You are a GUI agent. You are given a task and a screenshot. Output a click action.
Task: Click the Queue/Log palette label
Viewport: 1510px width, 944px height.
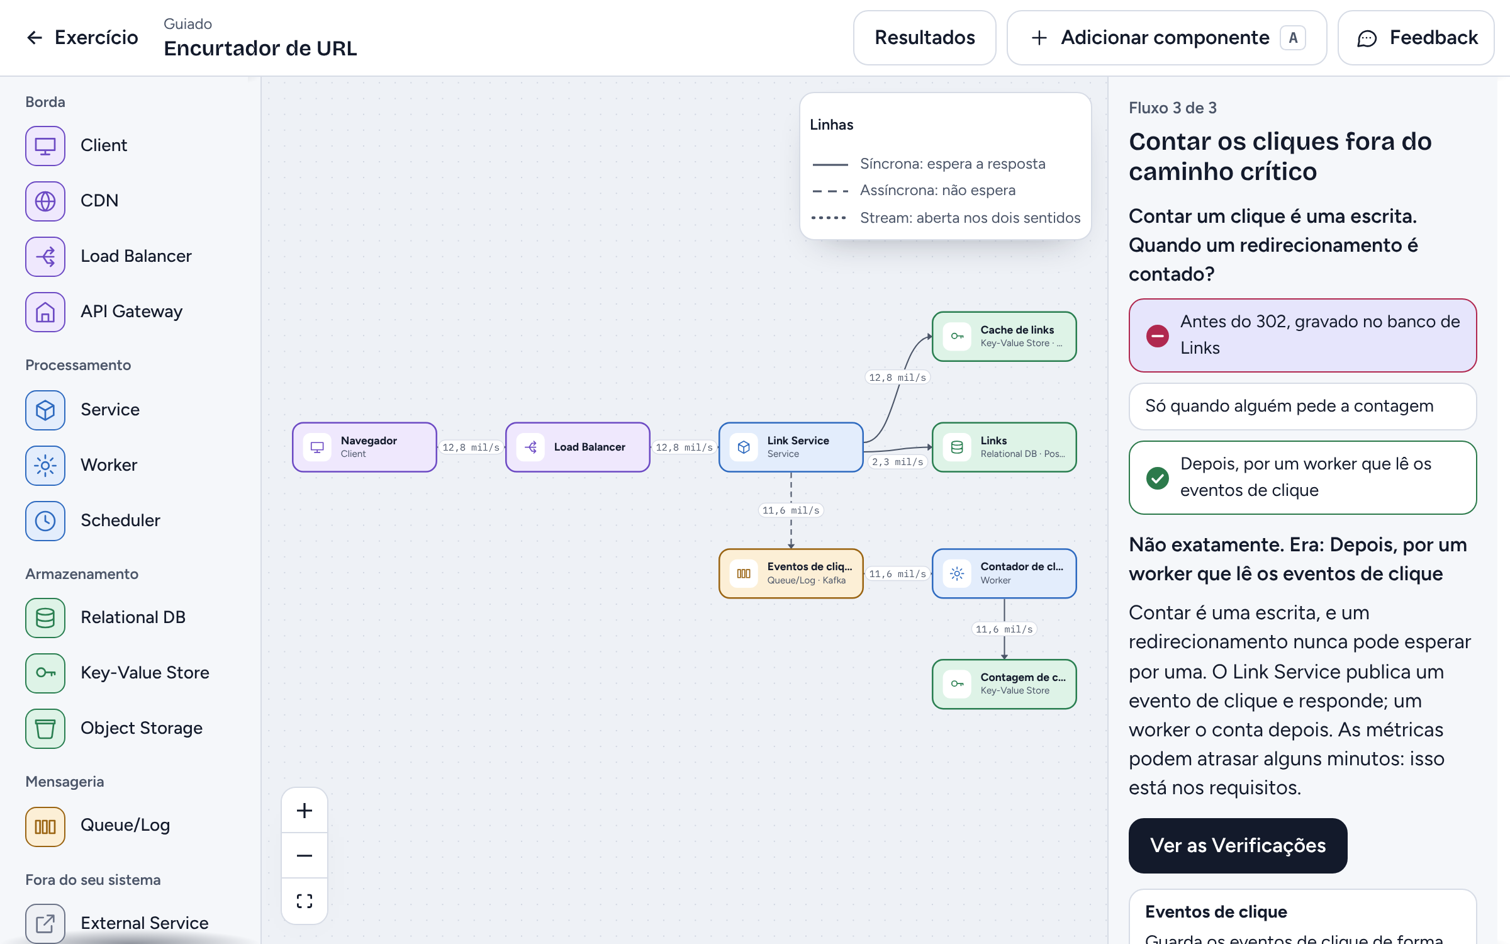[x=125, y=825]
